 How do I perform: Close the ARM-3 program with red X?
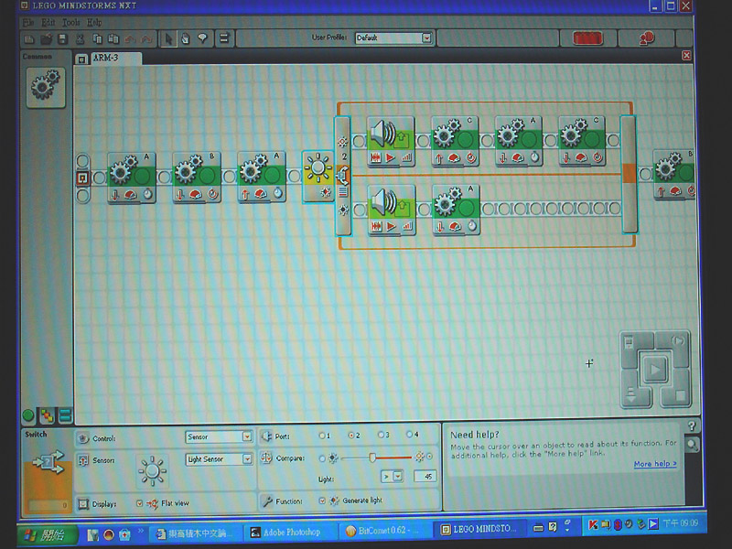(x=686, y=56)
